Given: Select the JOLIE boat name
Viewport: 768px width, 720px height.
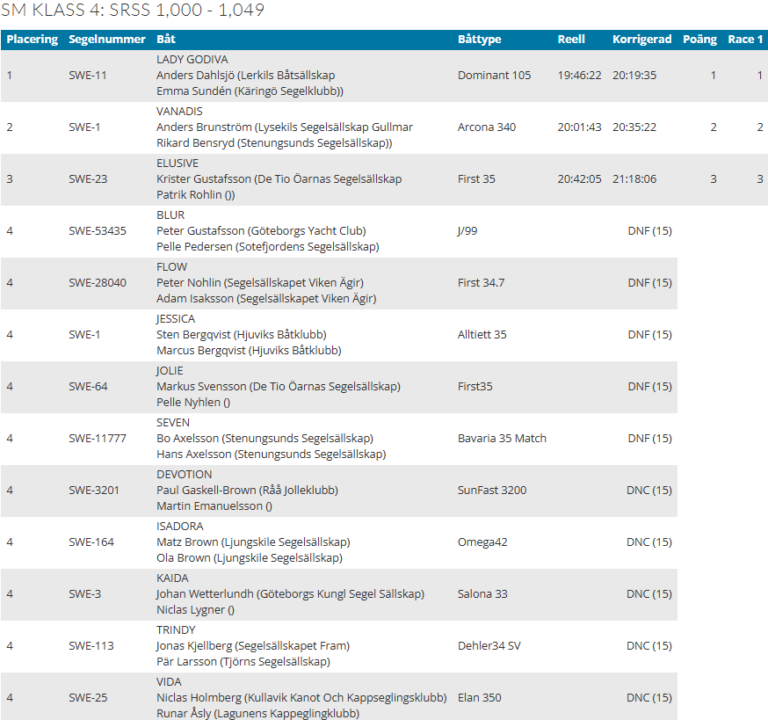Looking at the screenshot, I should pos(170,371).
